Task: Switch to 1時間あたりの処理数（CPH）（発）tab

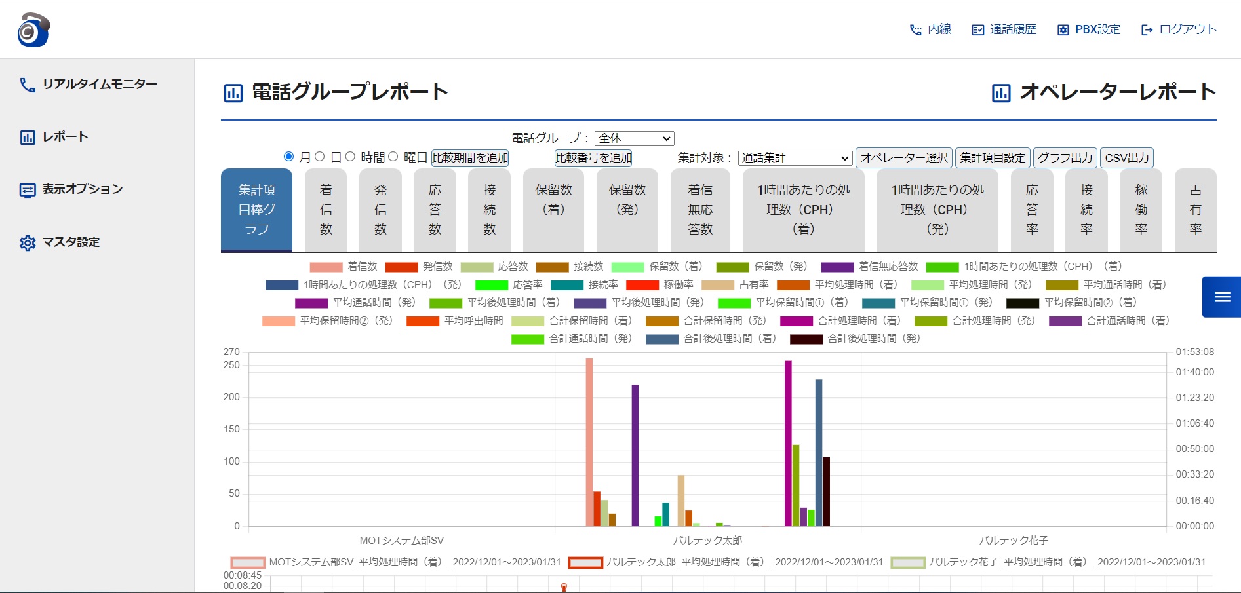Action: coord(937,210)
